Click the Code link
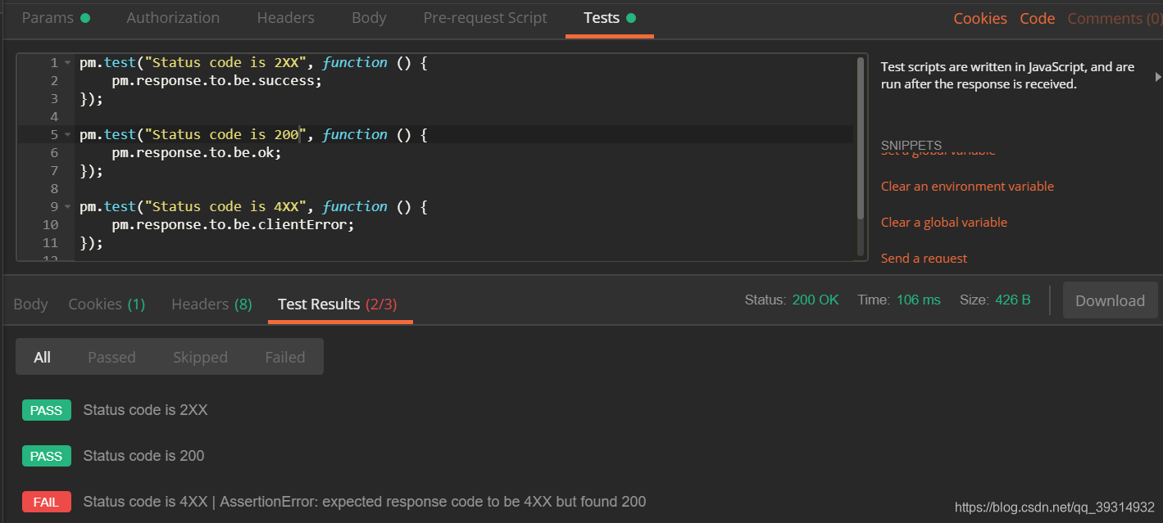1163x523 pixels. pos(1037,19)
